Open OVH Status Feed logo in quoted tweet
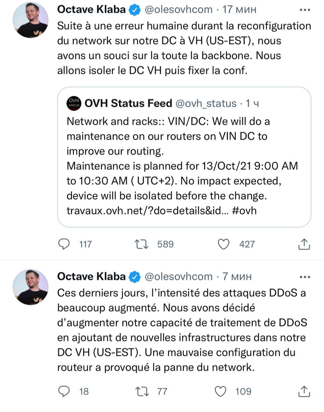The width and height of the screenshot is (324, 412). point(74,103)
